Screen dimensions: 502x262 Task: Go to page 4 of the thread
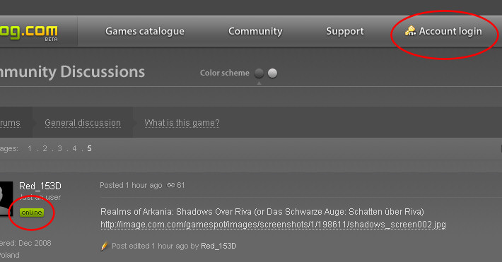coord(75,148)
